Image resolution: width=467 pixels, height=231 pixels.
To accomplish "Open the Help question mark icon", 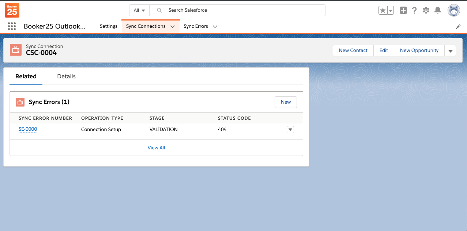I will coord(414,11).
